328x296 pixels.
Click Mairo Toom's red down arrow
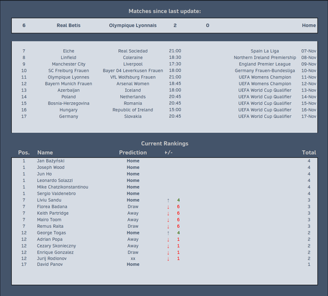pyautogui.click(x=168, y=220)
